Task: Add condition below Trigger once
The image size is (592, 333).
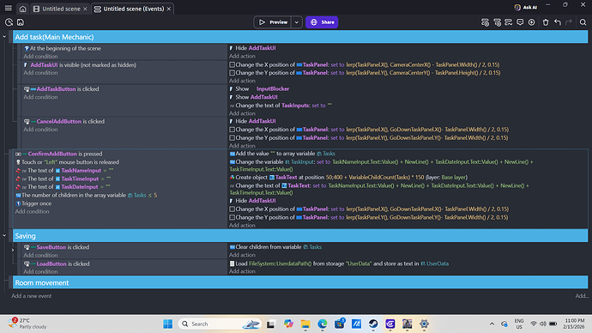Action: [32, 211]
